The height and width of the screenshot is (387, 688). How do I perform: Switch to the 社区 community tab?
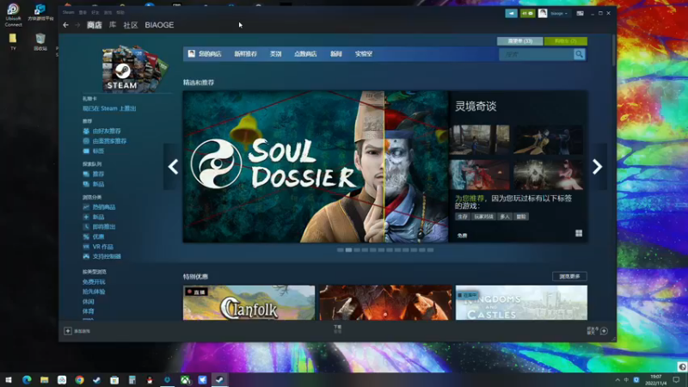coord(131,25)
